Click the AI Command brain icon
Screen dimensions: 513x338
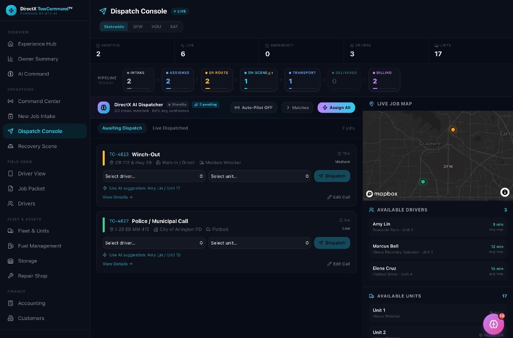pyautogui.click(x=11, y=74)
